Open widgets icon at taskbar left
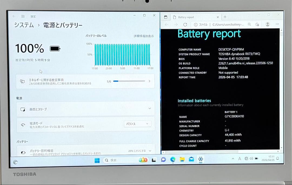 pos(15,162)
